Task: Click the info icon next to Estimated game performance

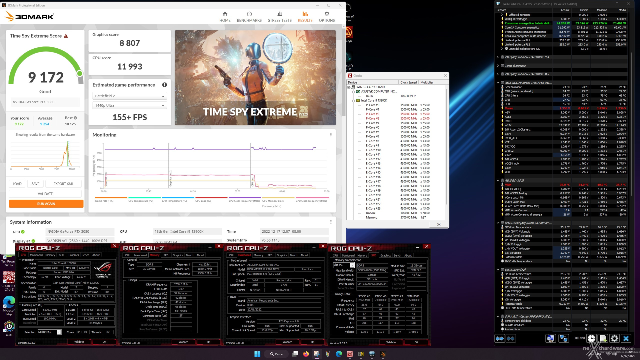Action: [164, 85]
